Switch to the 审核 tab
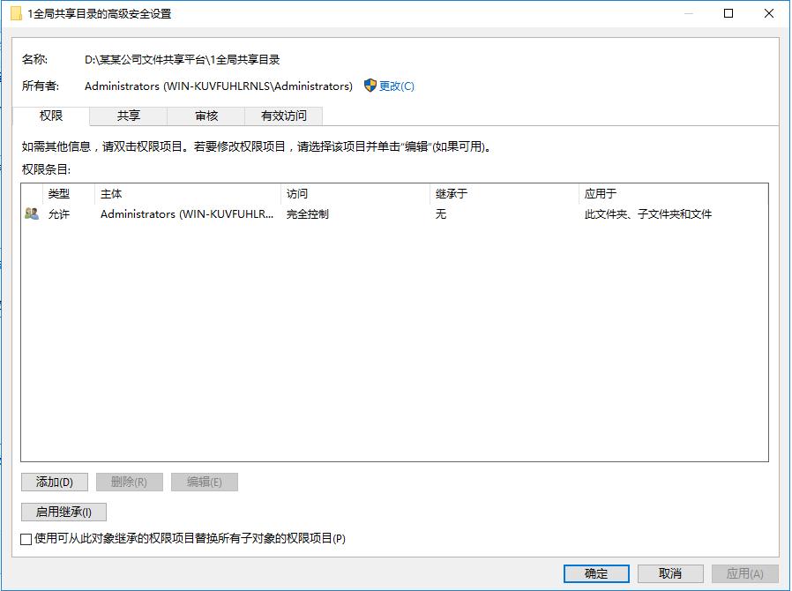Image resolution: width=792 pixels, height=591 pixels. pyautogui.click(x=205, y=116)
